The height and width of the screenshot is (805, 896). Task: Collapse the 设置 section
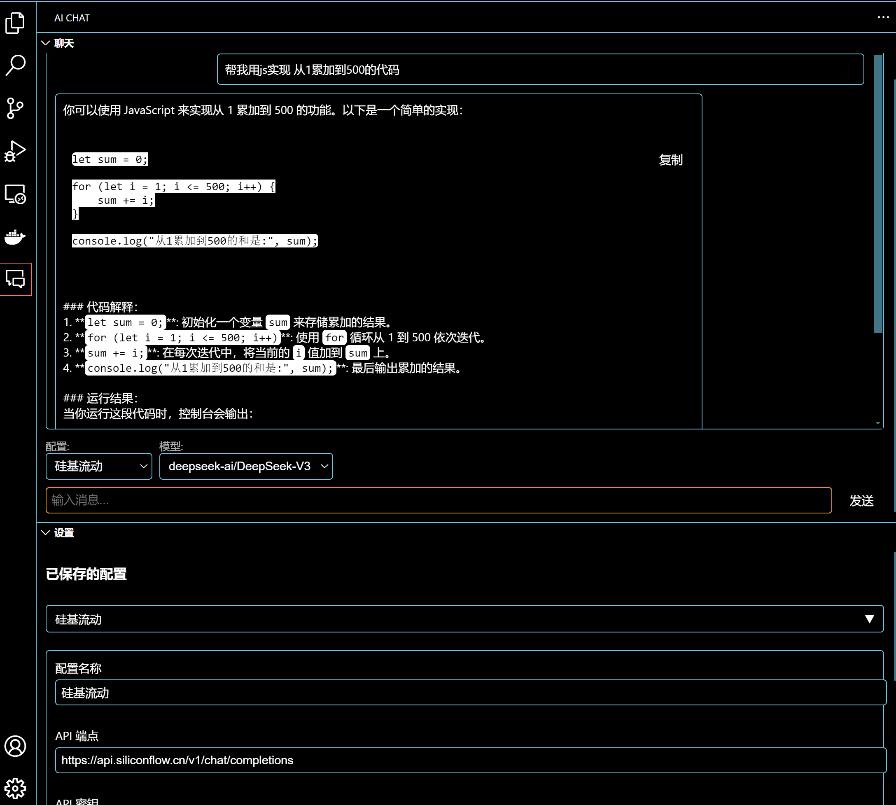(x=46, y=532)
